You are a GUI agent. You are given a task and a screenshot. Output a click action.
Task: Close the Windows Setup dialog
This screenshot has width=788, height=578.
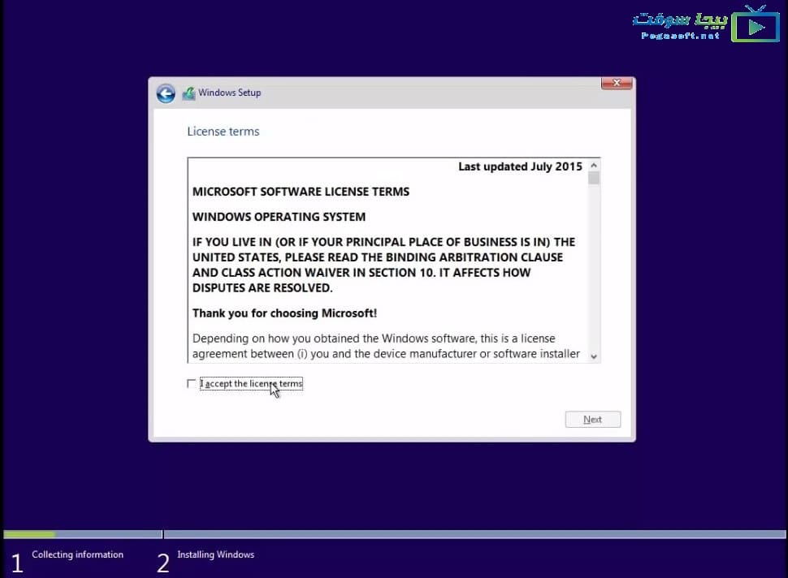tap(617, 83)
